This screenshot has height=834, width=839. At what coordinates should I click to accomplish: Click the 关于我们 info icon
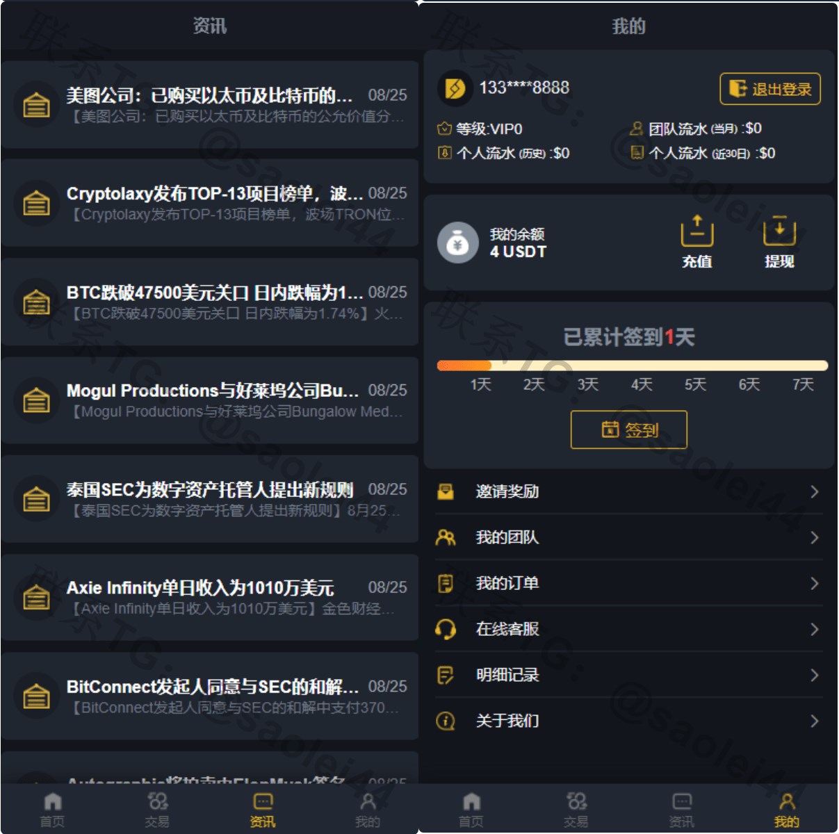click(x=446, y=721)
